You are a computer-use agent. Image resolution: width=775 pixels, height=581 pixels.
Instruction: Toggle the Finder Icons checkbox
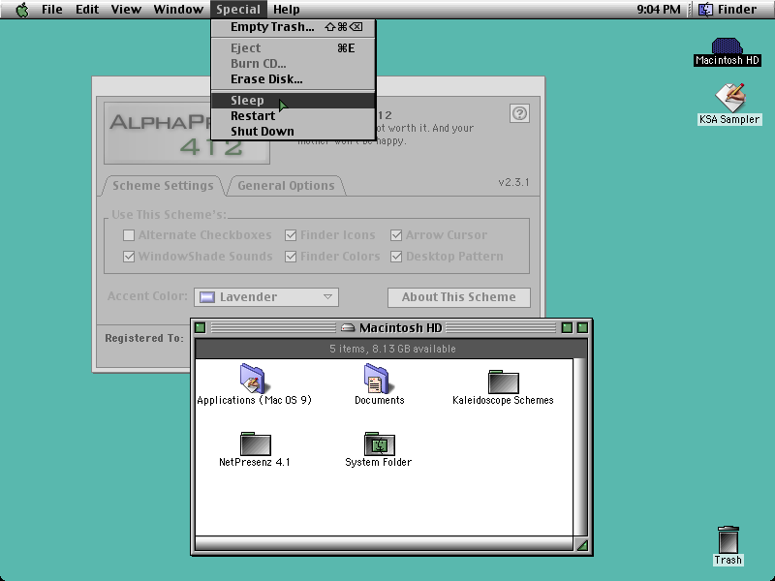[291, 235]
